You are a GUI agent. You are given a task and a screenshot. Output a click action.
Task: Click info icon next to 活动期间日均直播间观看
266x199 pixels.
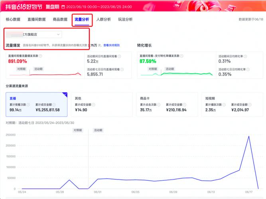click(x=119, y=57)
